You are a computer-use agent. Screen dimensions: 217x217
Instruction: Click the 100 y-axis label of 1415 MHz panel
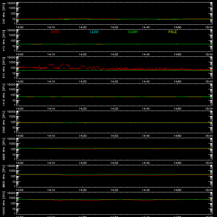[x=13, y=95]
